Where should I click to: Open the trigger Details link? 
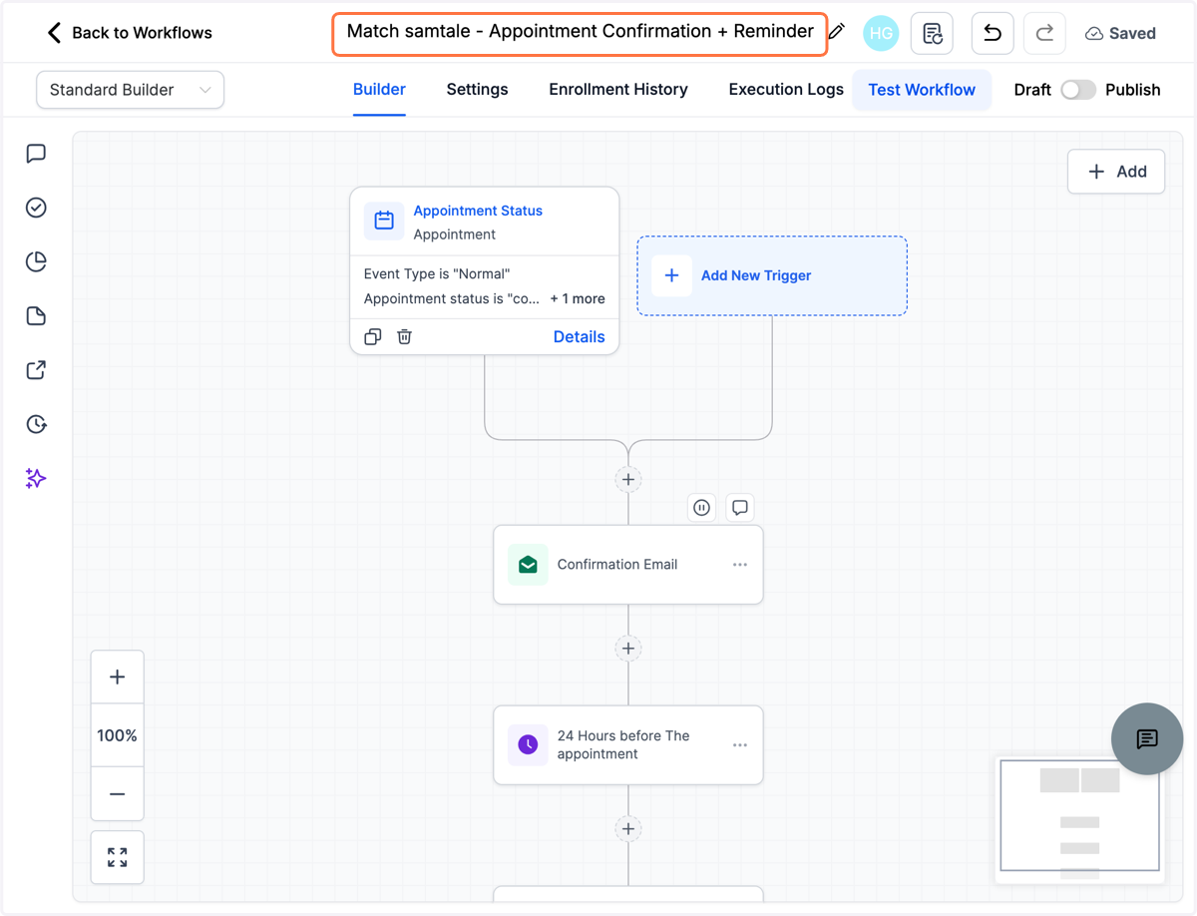580,337
